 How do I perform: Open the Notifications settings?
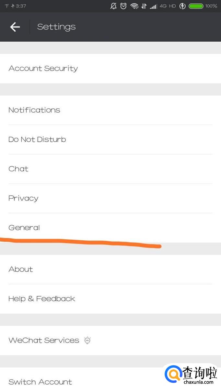34,110
